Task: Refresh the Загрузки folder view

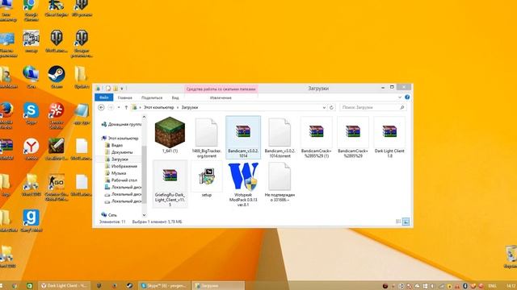Action: pos(331,107)
